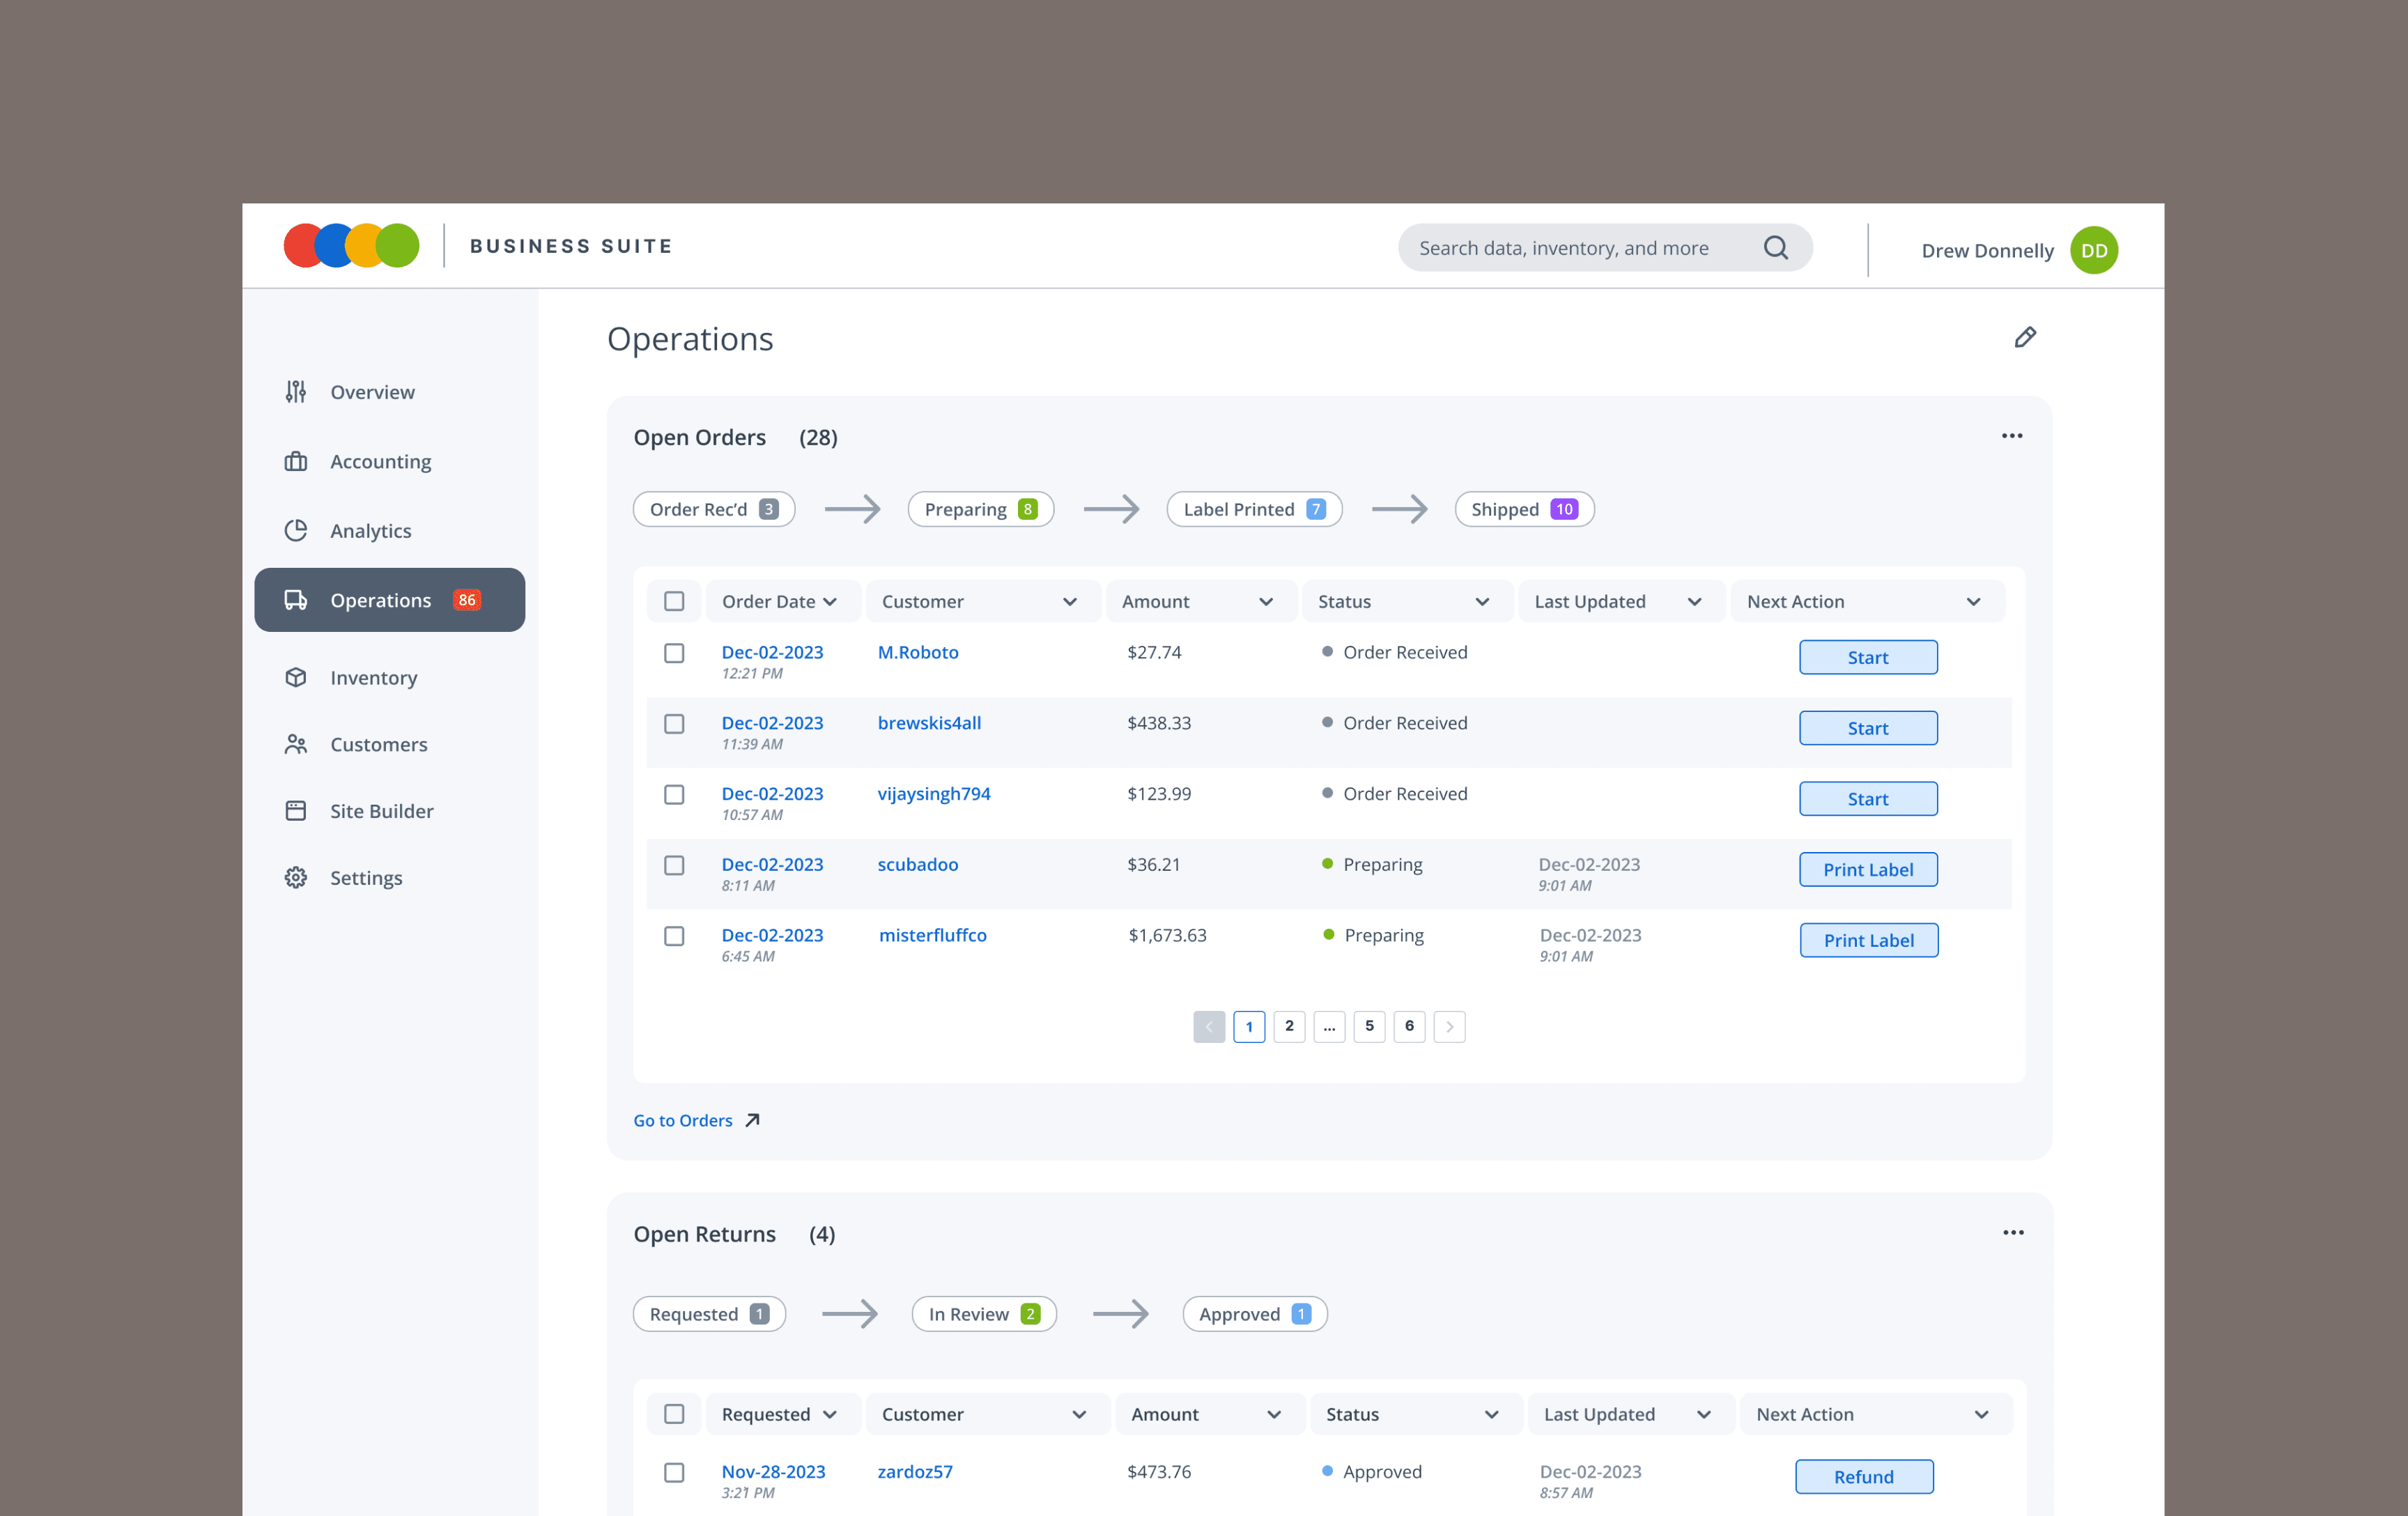Toggle select-all checkbox in orders header
The height and width of the screenshot is (1516, 2408).
tap(674, 601)
